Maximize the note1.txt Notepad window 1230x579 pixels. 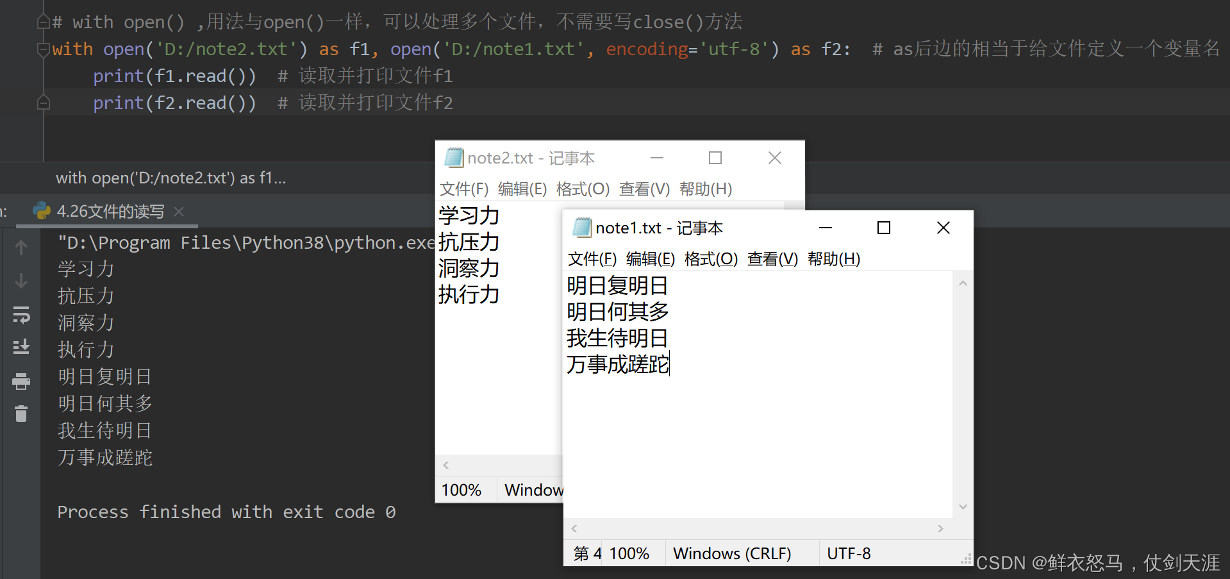884,228
